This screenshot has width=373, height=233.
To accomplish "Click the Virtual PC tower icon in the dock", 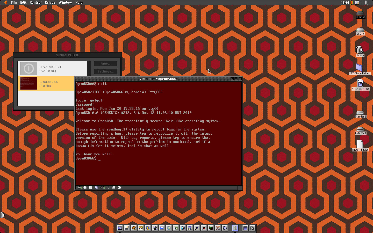I will (x=235, y=228).
